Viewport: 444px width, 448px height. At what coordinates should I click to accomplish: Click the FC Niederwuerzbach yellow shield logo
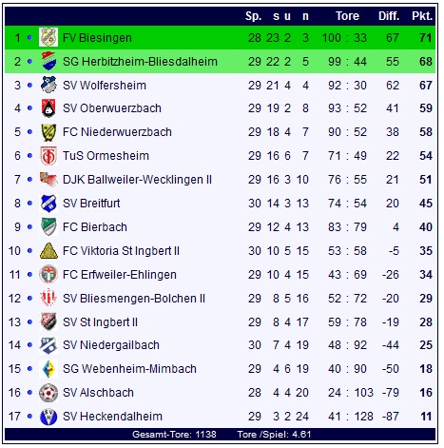coord(48,132)
